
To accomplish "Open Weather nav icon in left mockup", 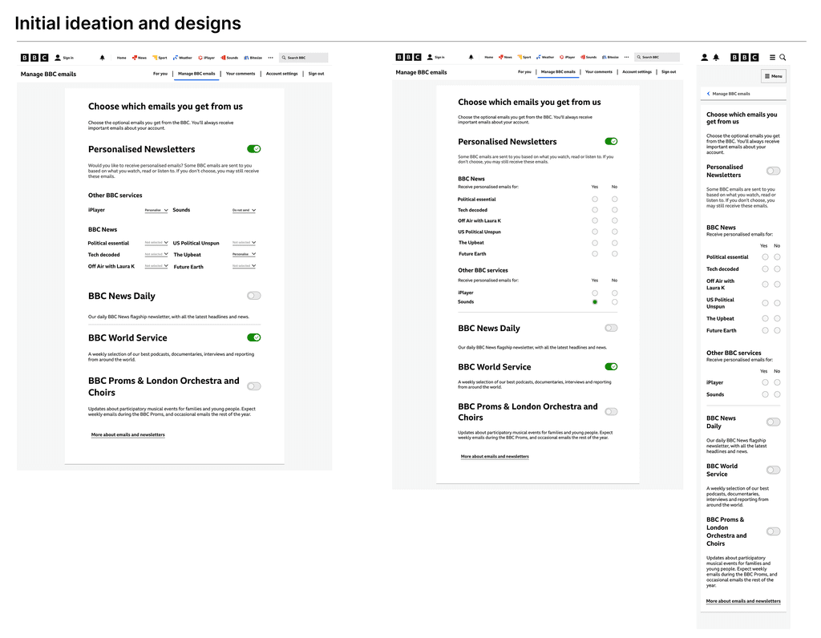I will [176, 58].
